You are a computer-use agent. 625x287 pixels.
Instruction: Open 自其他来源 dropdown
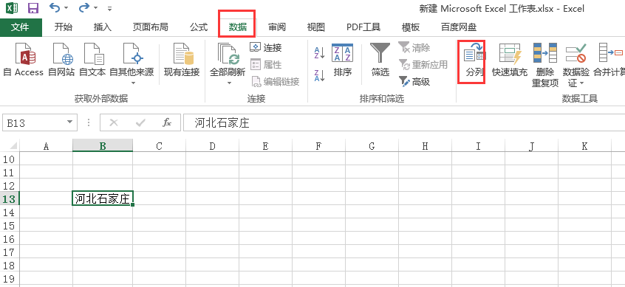[132, 63]
